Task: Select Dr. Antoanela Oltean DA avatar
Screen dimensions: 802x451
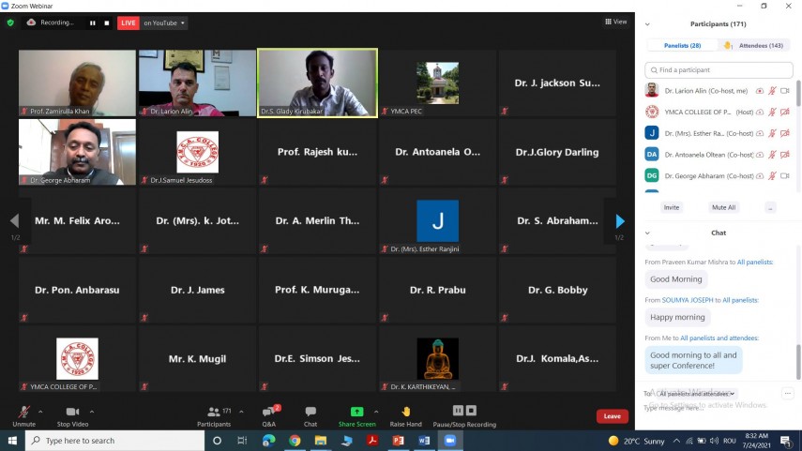Action: [652, 154]
